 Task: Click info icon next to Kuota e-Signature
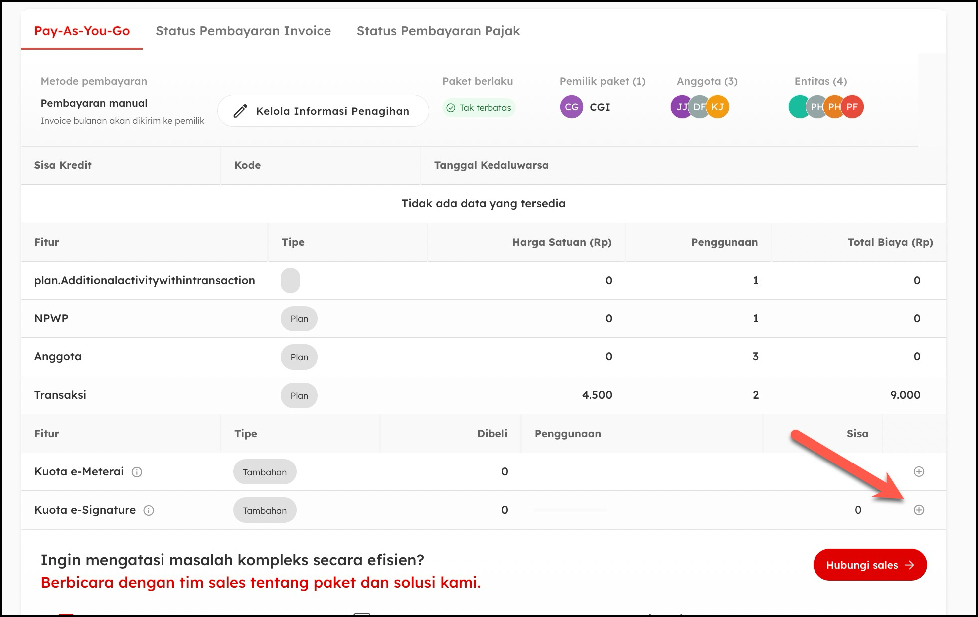[149, 510]
